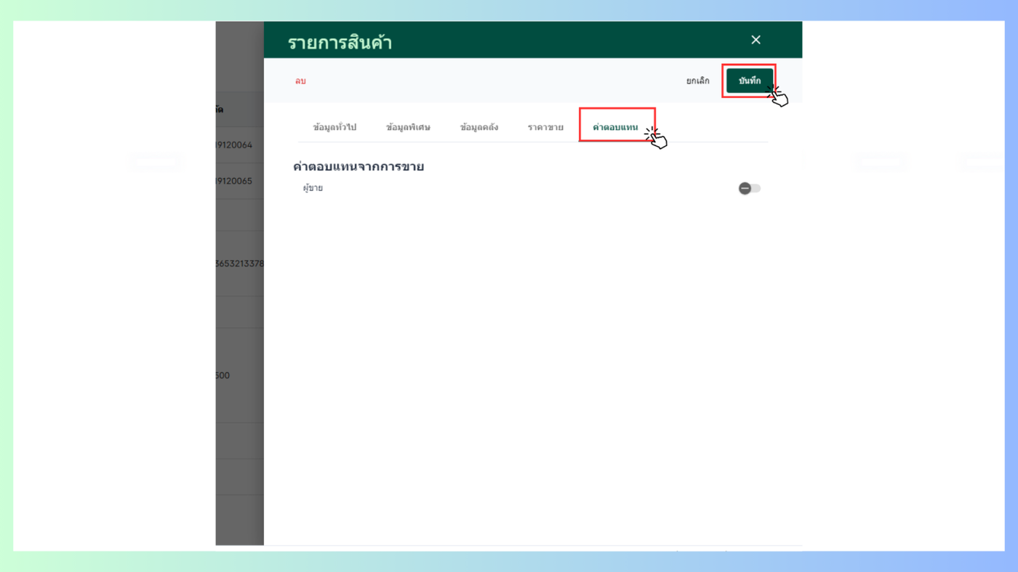The height and width of the screenshot is (572, 1018).
Task: Click the รายการสินค้า dialog title
Action: click(340, 42)
